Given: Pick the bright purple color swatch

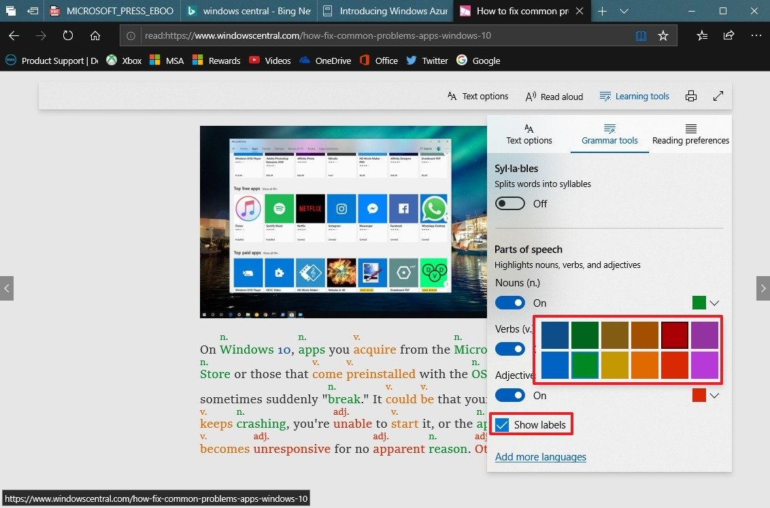Looking at the screenshot, I should [705, 365].
